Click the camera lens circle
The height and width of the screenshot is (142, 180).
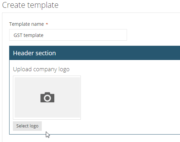point(47,98)
